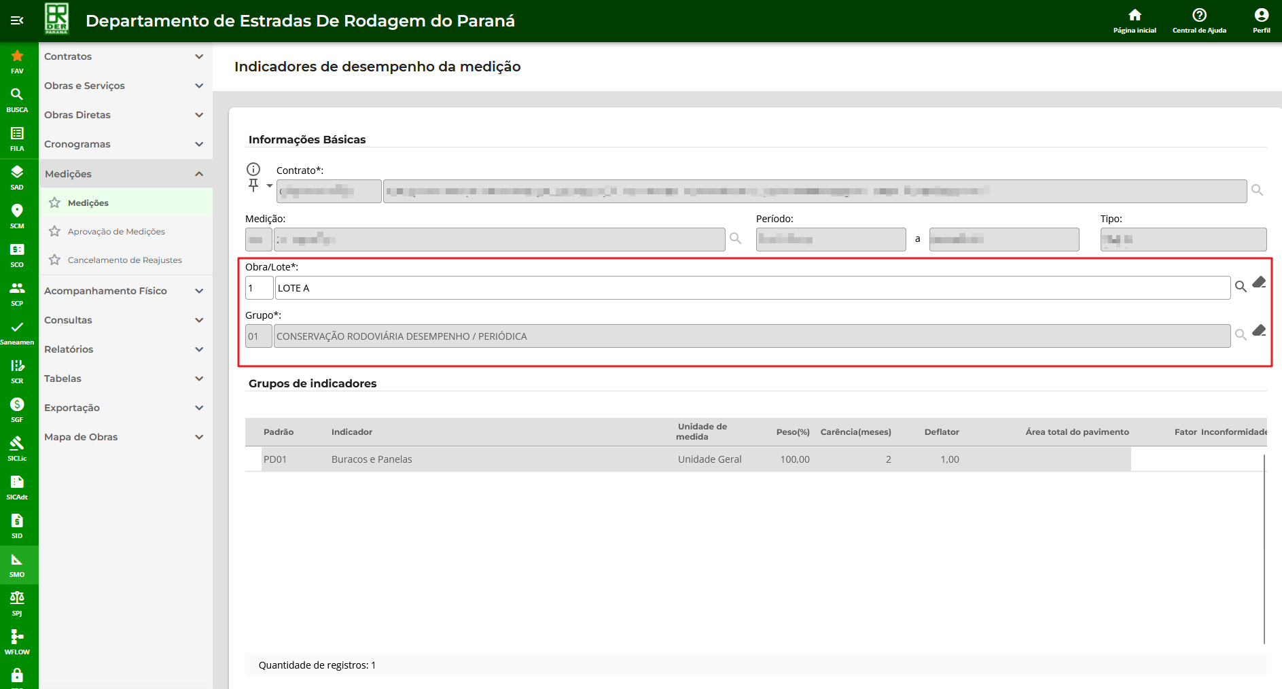Image resolution: width=1282 pixels, height=689 pixels.
Task: Open Central de Ajuda
Action: pos(1199,20)
